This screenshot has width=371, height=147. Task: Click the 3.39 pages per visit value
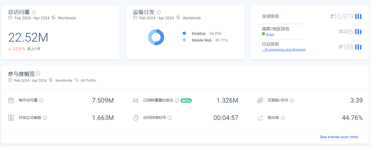coord(356,100)
